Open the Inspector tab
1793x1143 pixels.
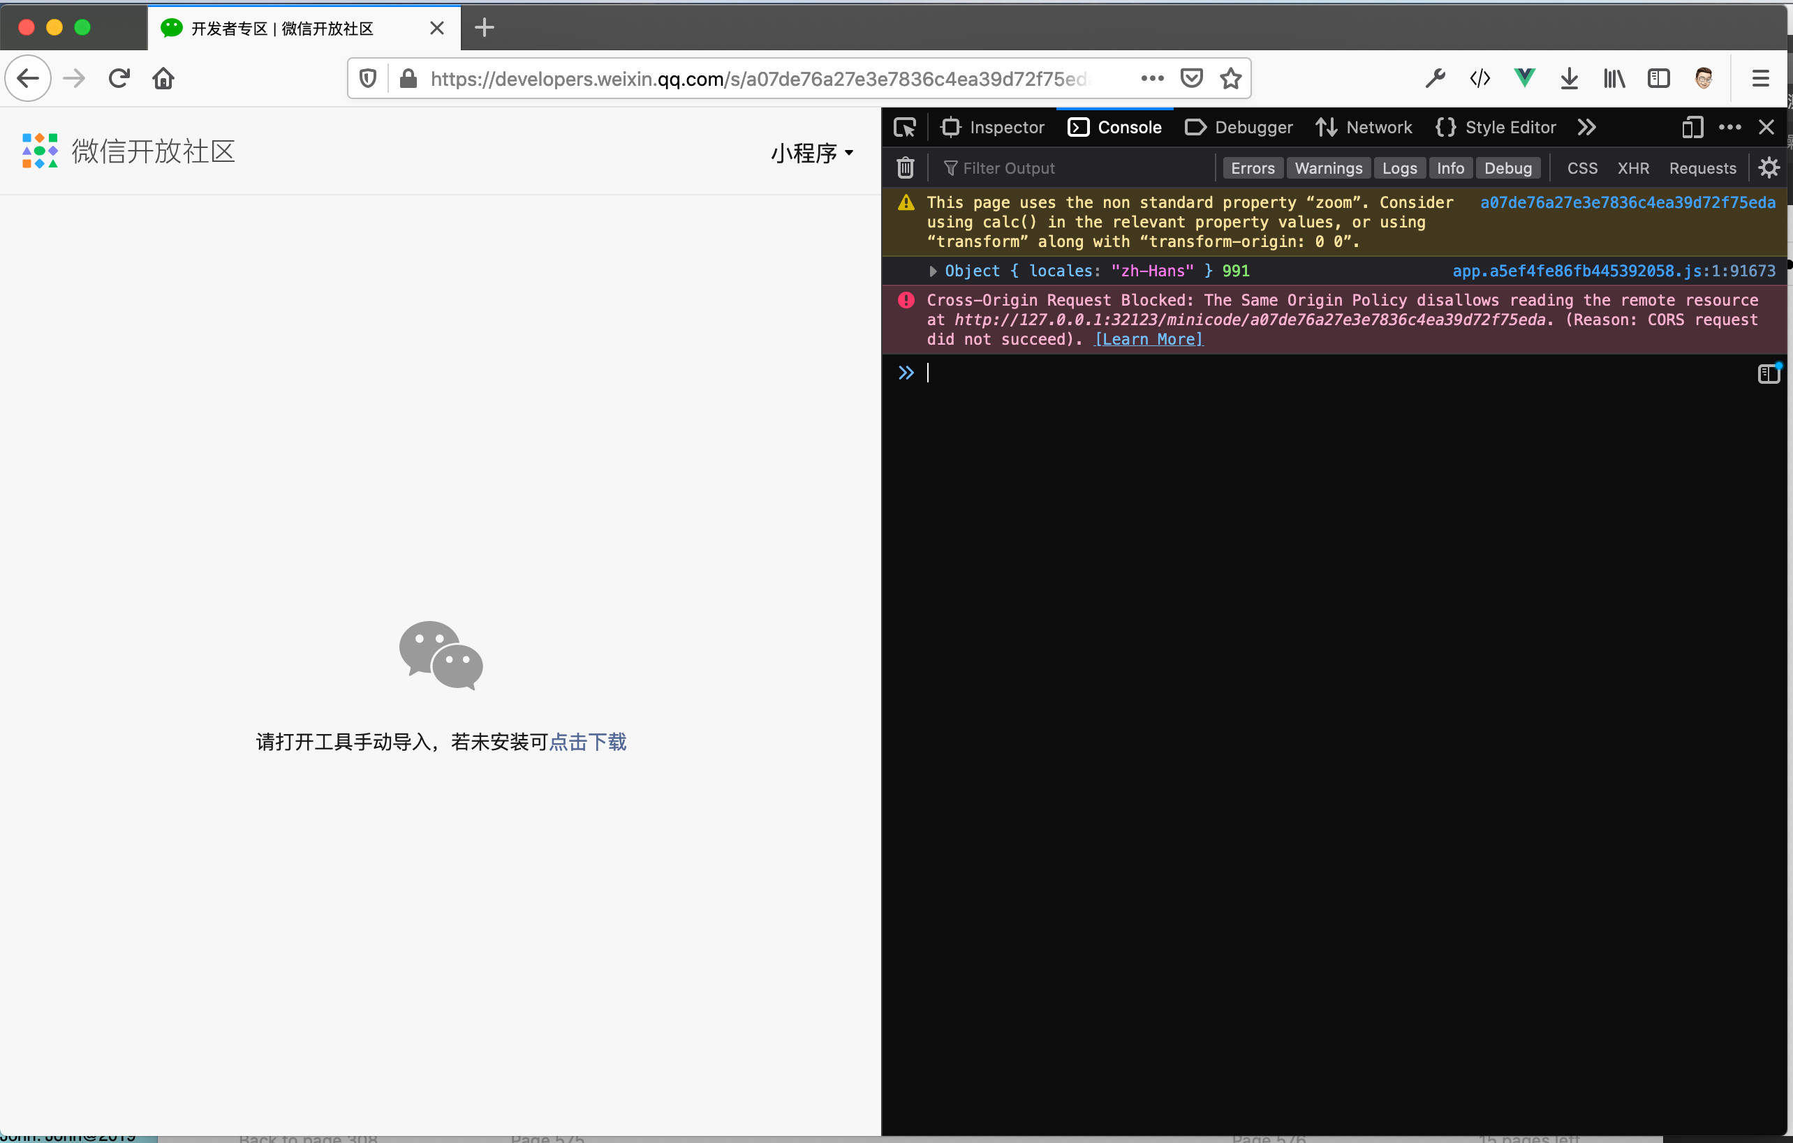[x=993, y=127]
